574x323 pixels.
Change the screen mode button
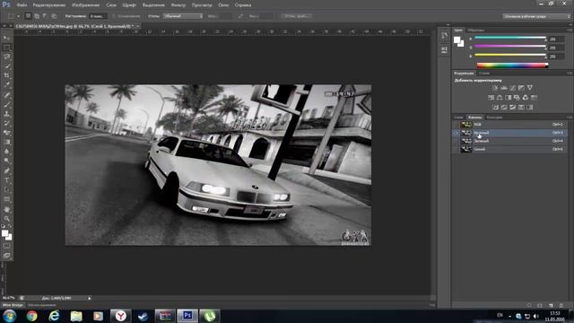click(7, 255)
